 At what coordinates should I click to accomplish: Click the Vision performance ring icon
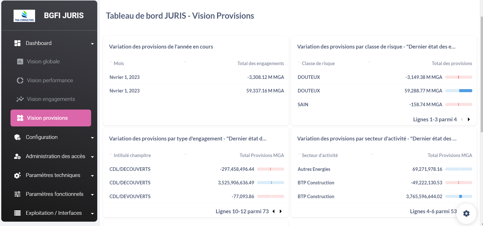coord(20,80)
